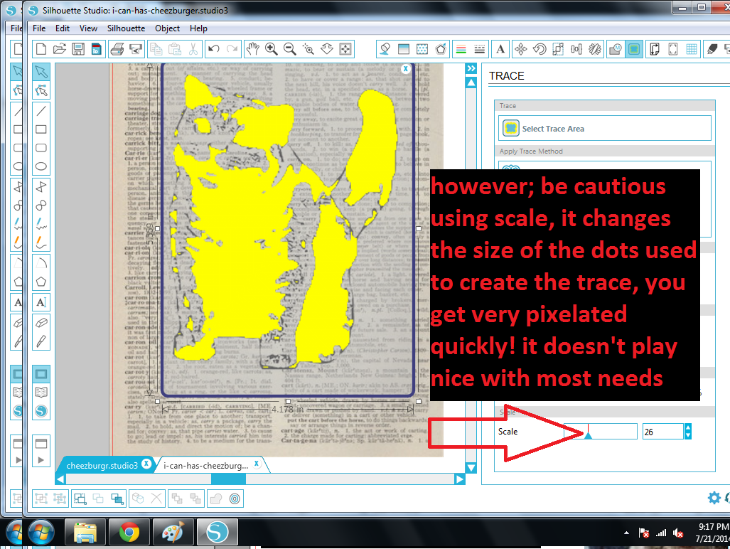Open the Line Style window
Screen dimensions: 730x549
[x=480, y=49]
